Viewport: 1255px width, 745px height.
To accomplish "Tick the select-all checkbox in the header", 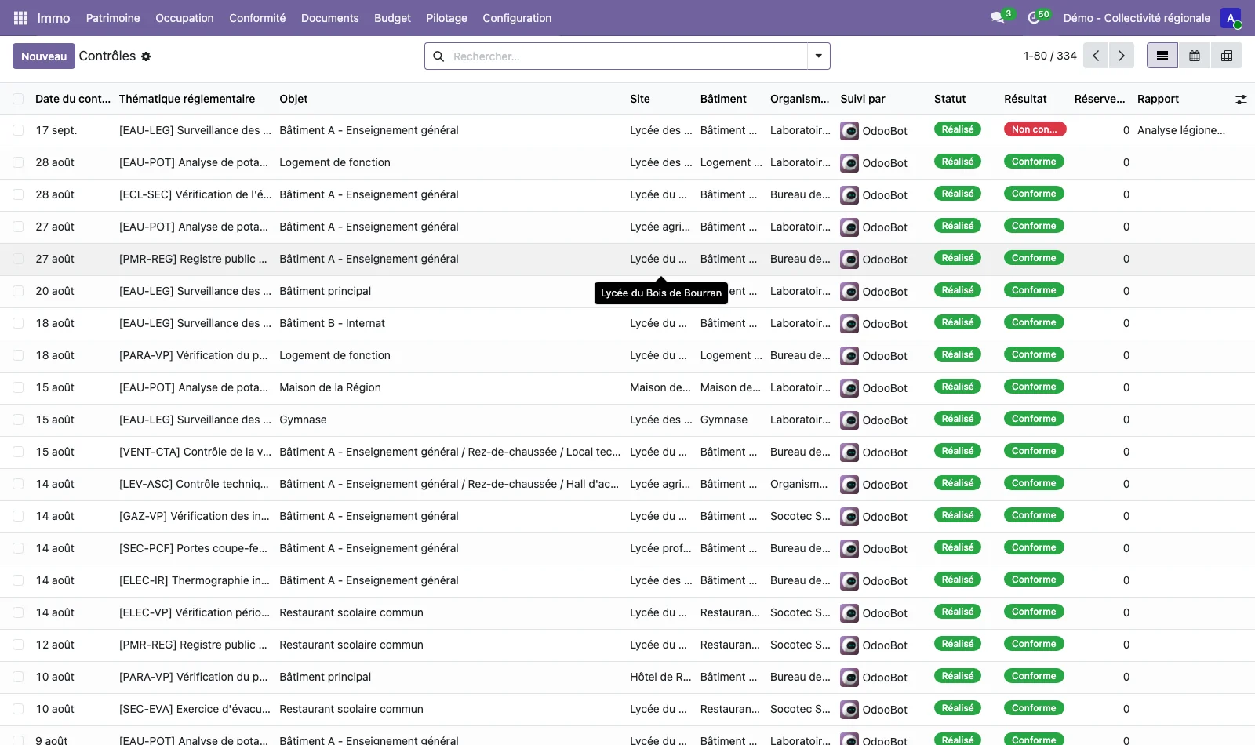I will (x=18, y=99).
